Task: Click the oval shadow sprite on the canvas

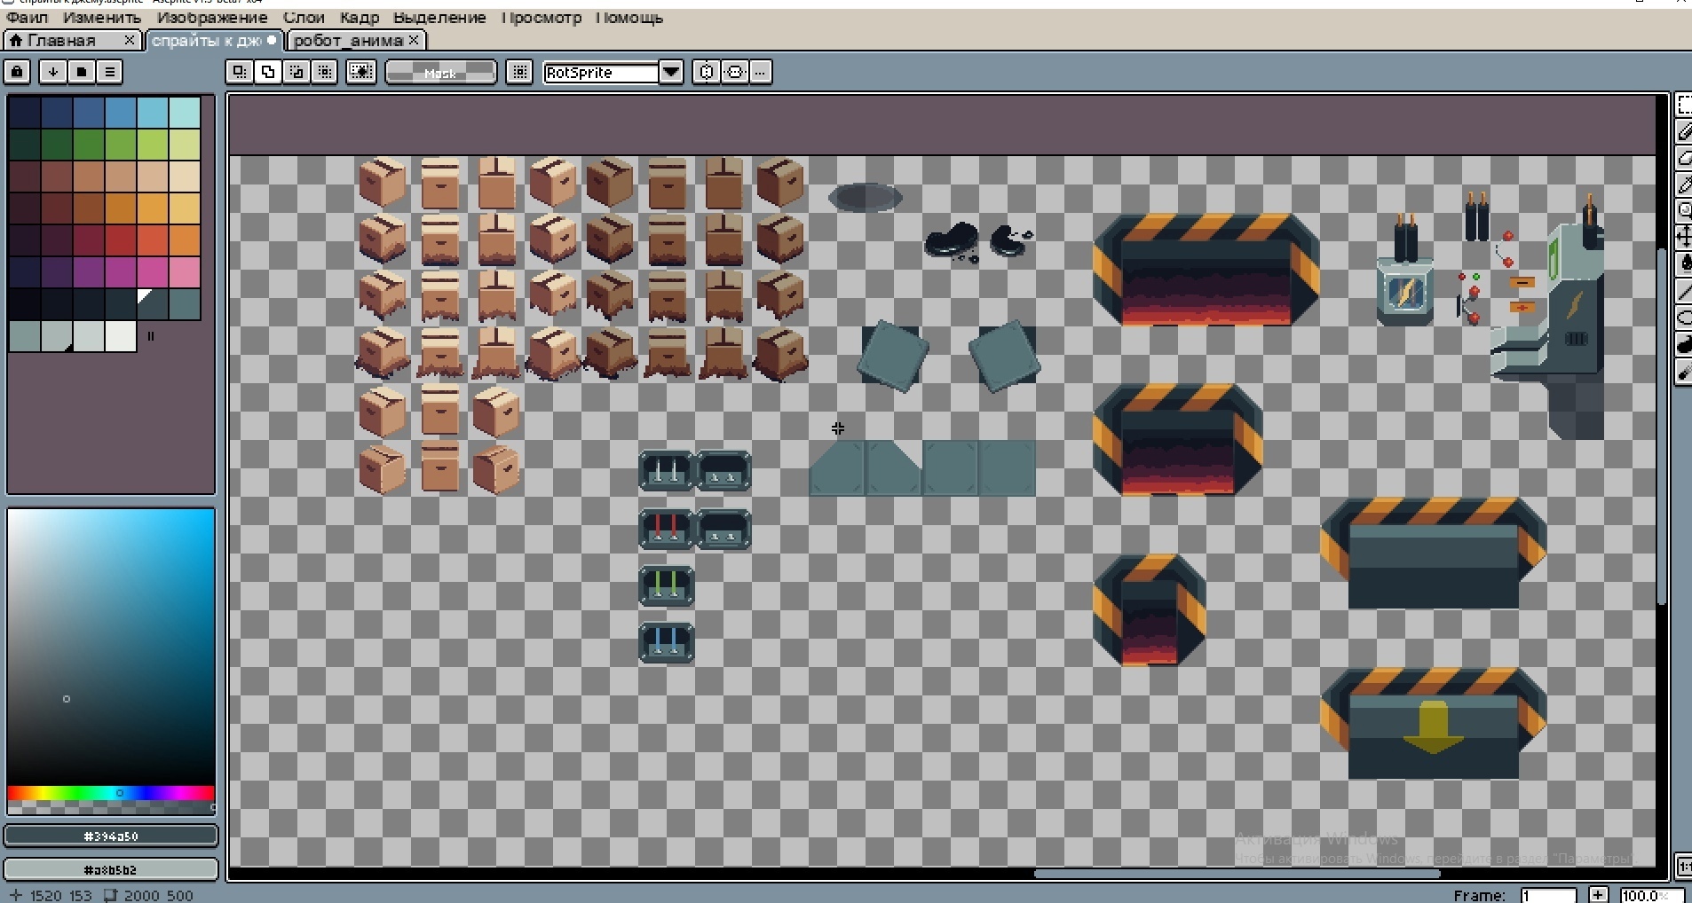Action: (x=866, y=197)
